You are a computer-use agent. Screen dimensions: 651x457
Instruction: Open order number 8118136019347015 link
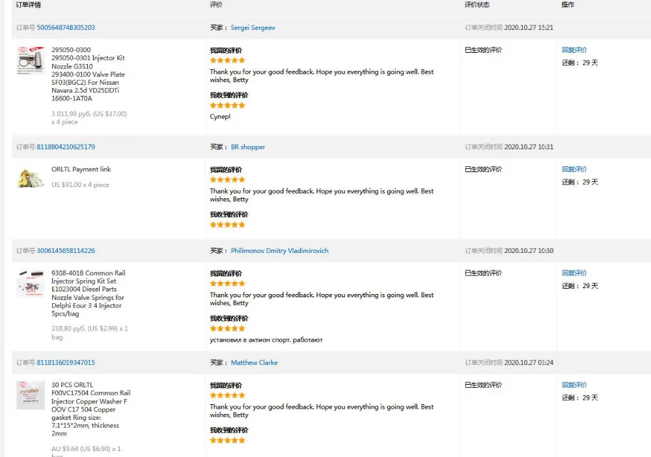[x=66, y=363]
